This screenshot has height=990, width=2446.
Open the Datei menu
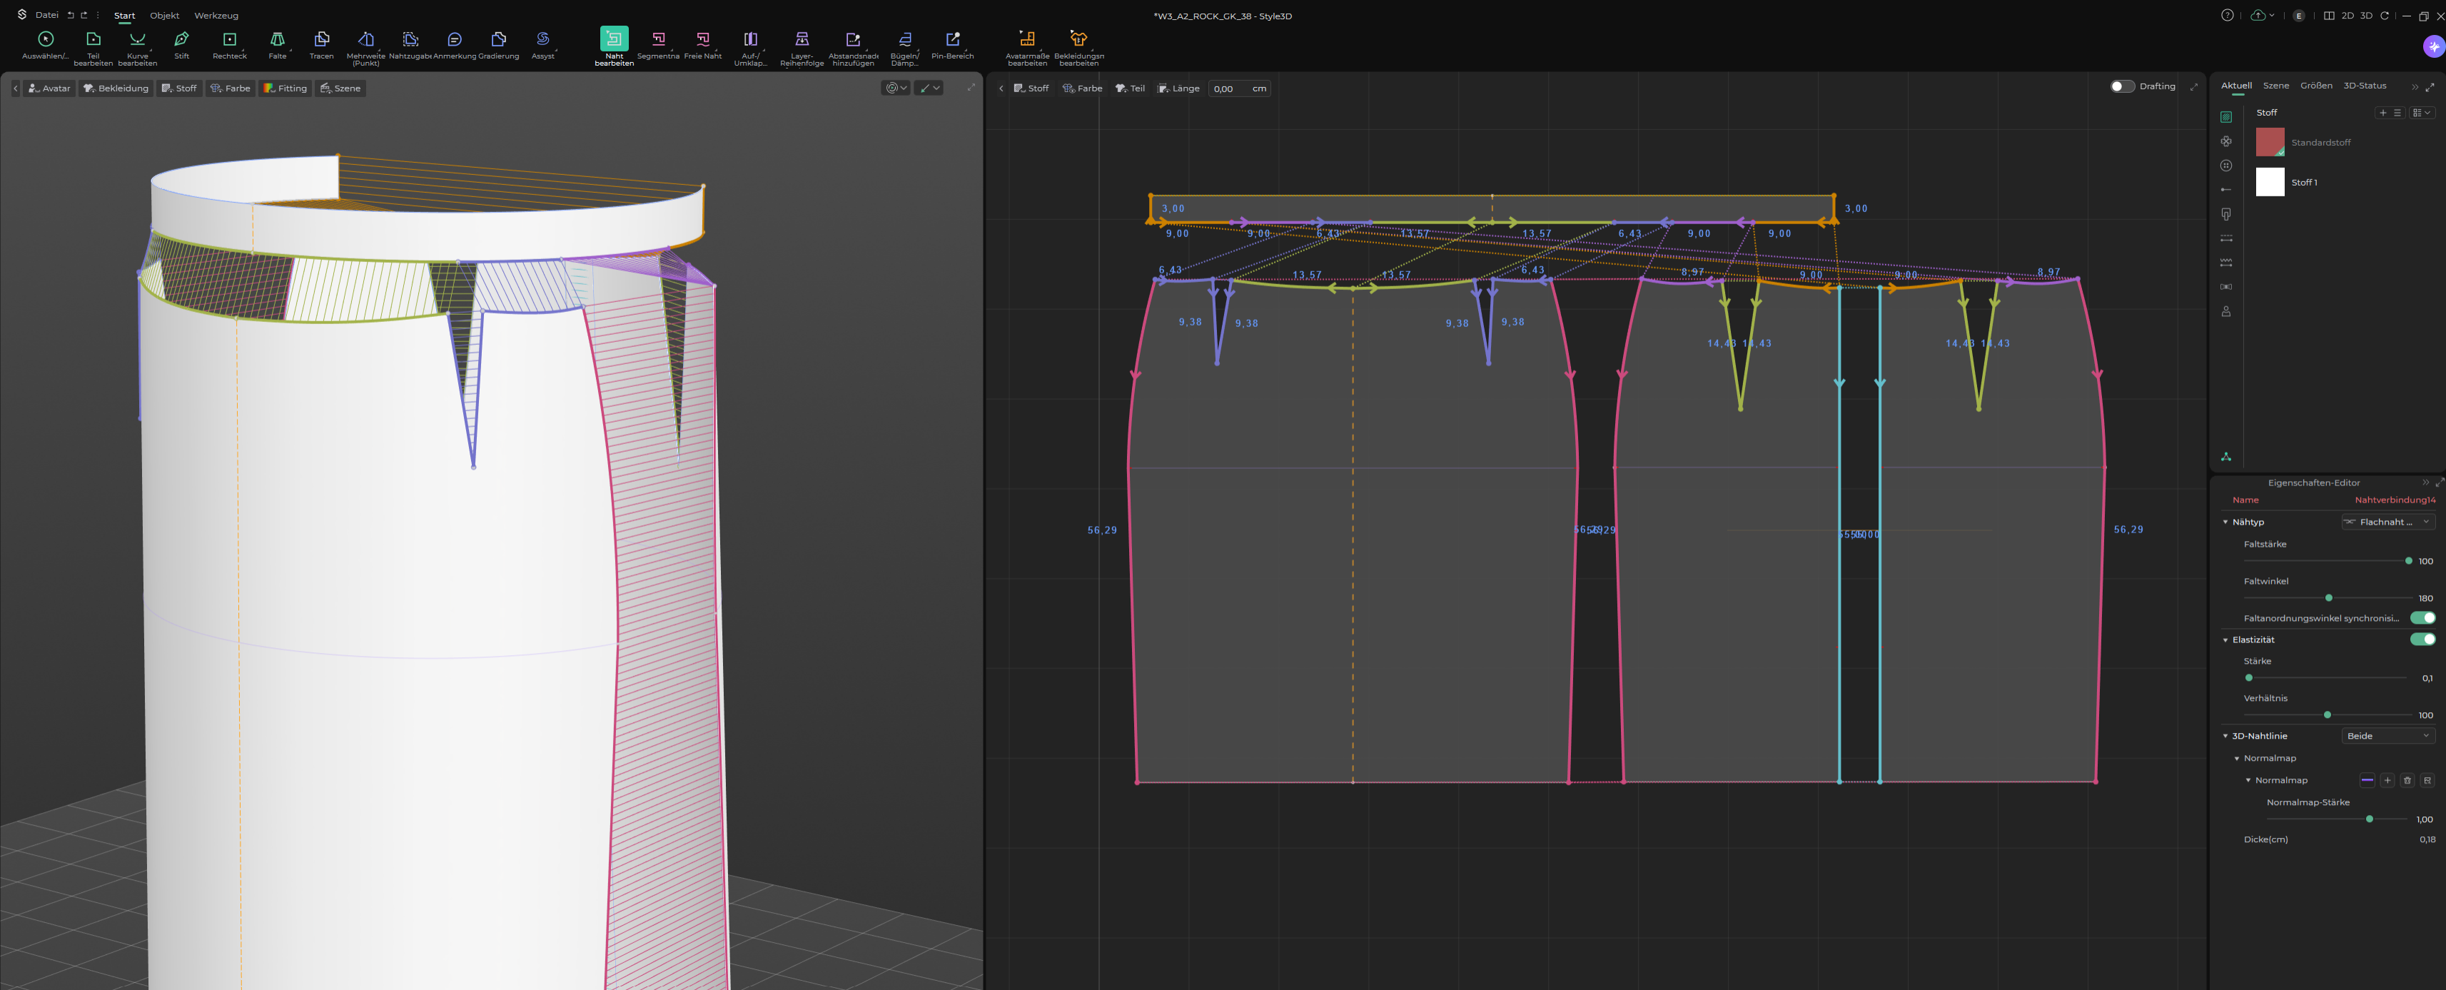(x=46, y=15)
